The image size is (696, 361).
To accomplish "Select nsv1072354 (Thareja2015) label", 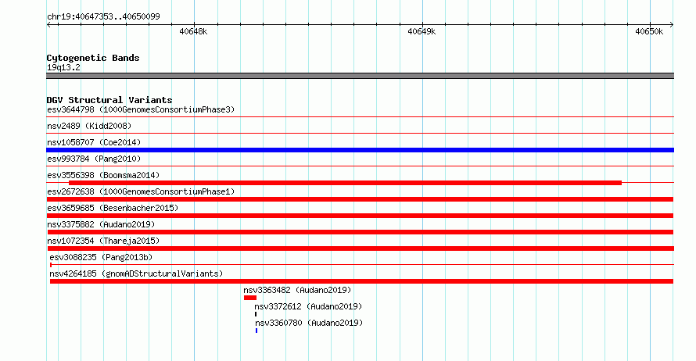I will coord(103,241).
